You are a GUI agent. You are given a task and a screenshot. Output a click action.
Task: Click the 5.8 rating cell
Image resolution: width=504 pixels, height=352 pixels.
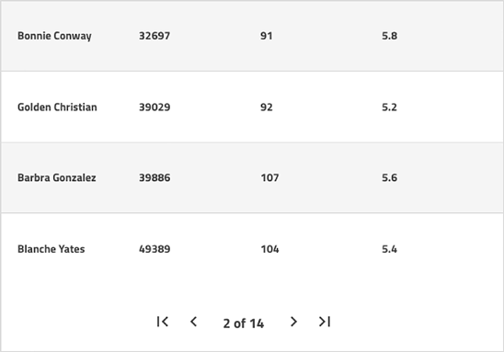pos(390,36)
